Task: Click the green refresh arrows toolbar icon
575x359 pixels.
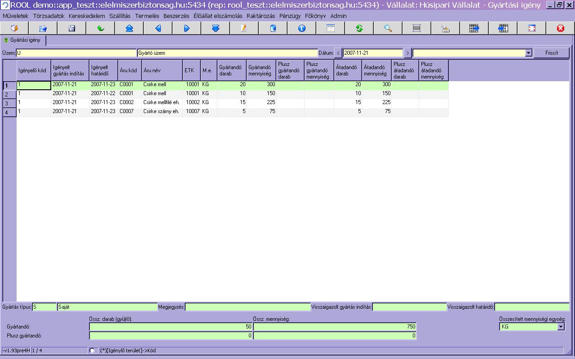Action: [359, 28]
